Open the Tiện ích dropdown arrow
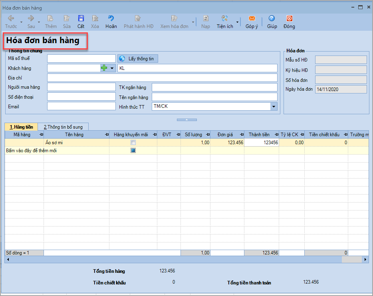The width and height of the screenshot is (373, 296). tap(237, 22)
